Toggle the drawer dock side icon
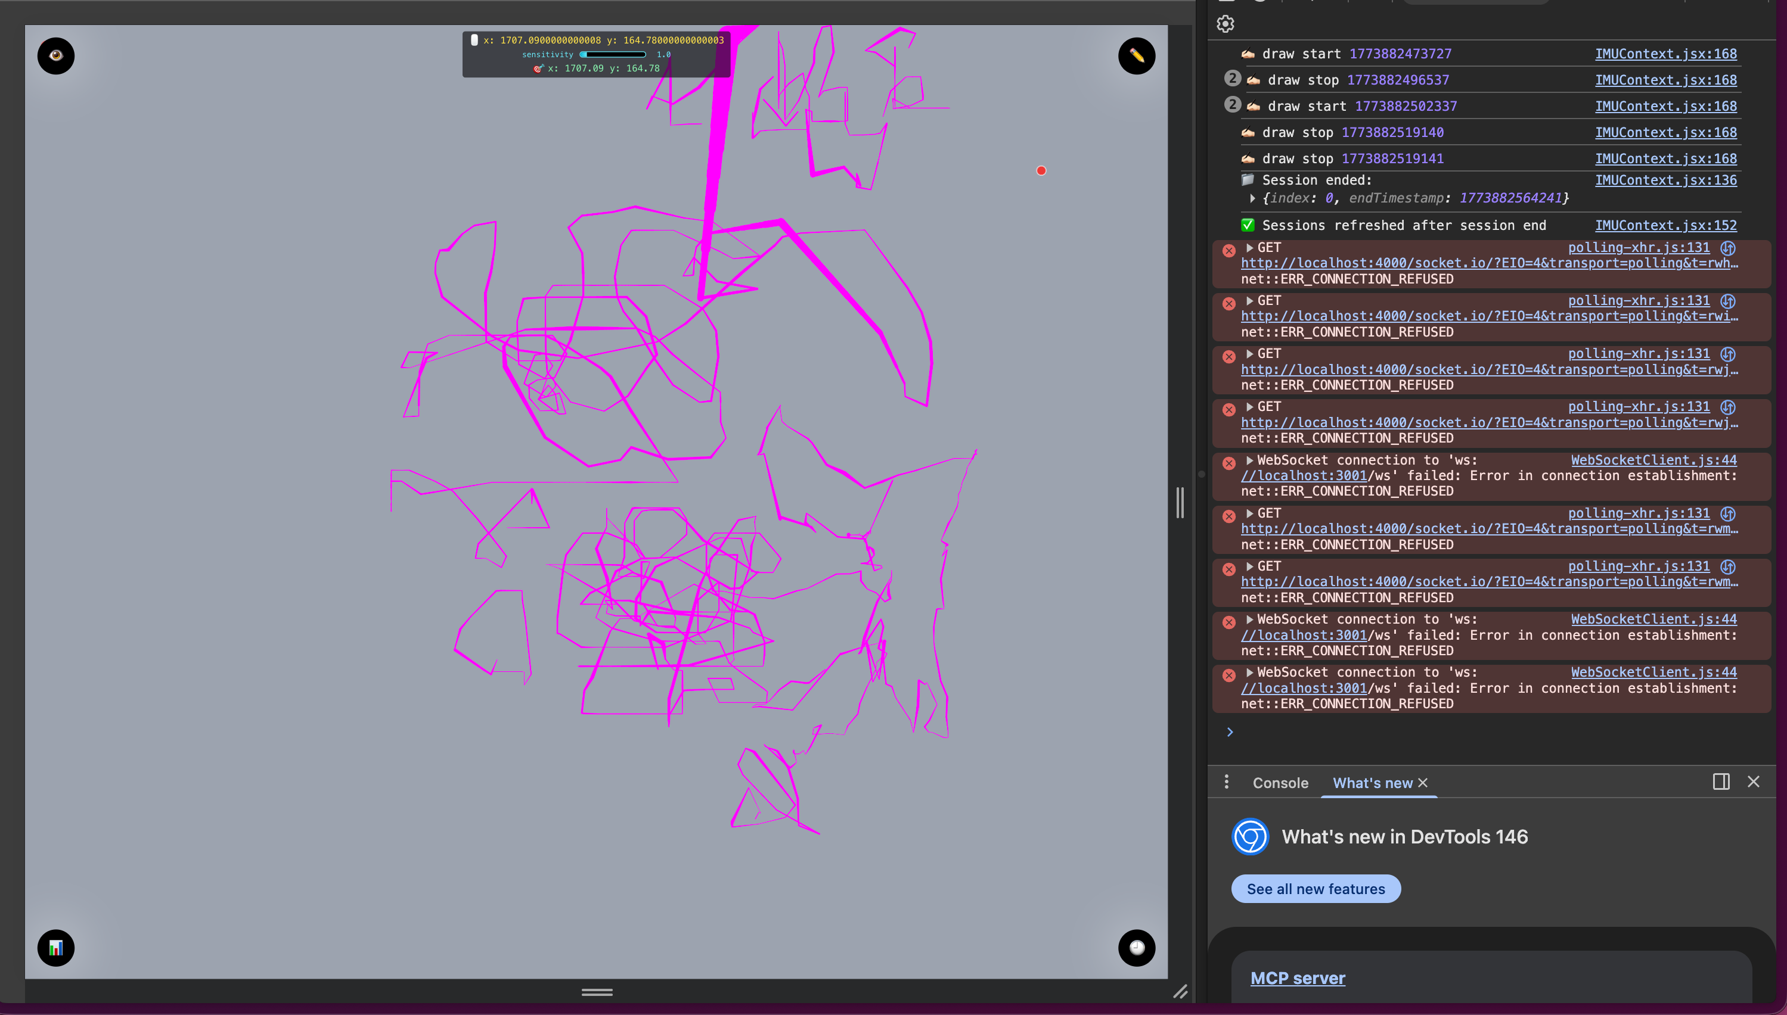Viewport: 1787px width, 1015px height. (x=1721, y=782)
